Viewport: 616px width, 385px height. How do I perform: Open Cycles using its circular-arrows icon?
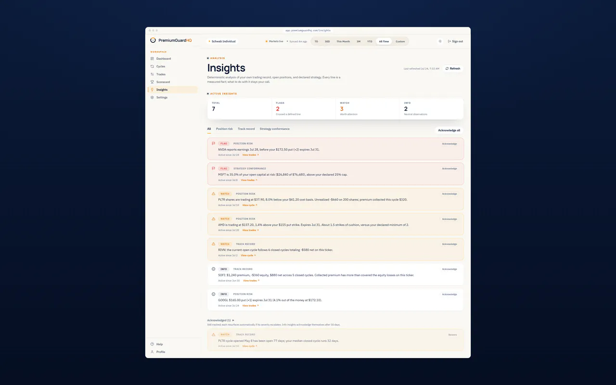pyautogui.click(x=152, y=66)
